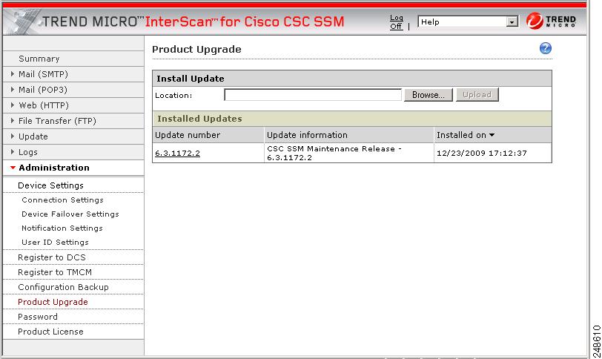Viewport: 602px width, 359px height.
Task: Open Configuration Backup
Action: [63, 287]
